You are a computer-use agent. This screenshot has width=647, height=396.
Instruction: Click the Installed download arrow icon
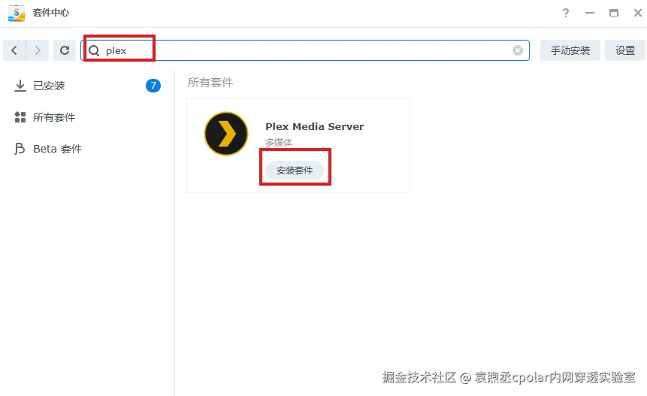tap(20, 86)
